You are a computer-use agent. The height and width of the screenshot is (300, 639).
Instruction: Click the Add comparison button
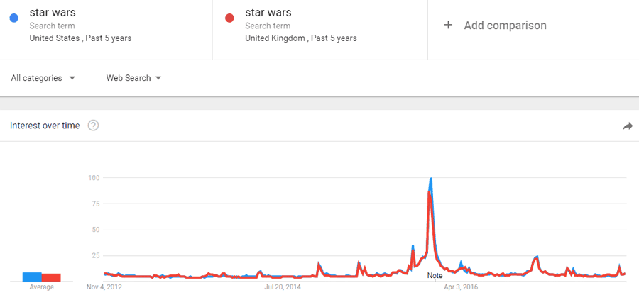click(x=504, y=26)
